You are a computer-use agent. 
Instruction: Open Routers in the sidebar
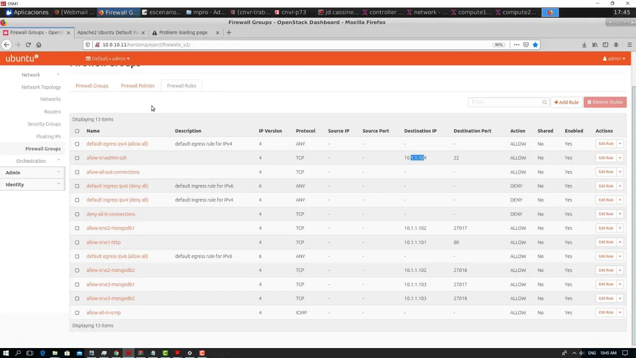pos(52,112)
